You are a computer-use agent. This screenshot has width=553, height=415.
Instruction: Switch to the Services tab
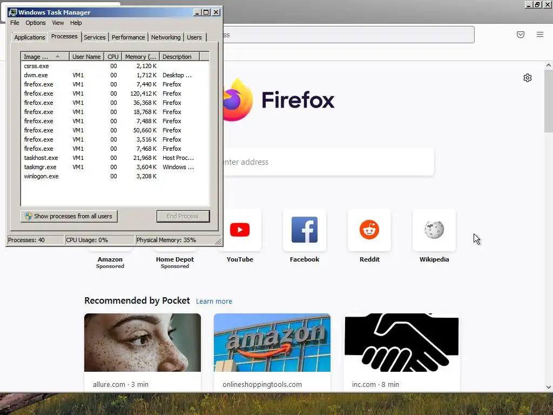point(95,37)
